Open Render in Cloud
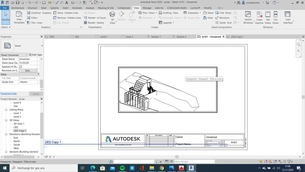 95,18
